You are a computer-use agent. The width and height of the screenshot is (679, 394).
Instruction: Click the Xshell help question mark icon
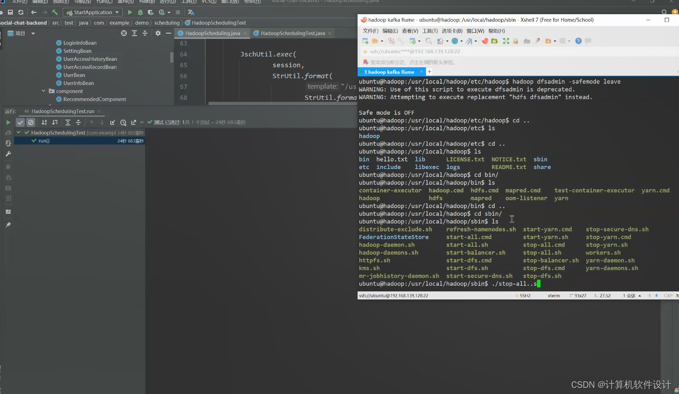pyautogui.click(x=578, y=41)
